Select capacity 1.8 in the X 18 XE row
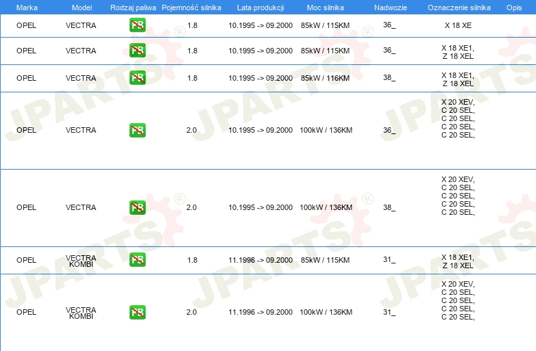The image size is (536, 351). point(192,25)
